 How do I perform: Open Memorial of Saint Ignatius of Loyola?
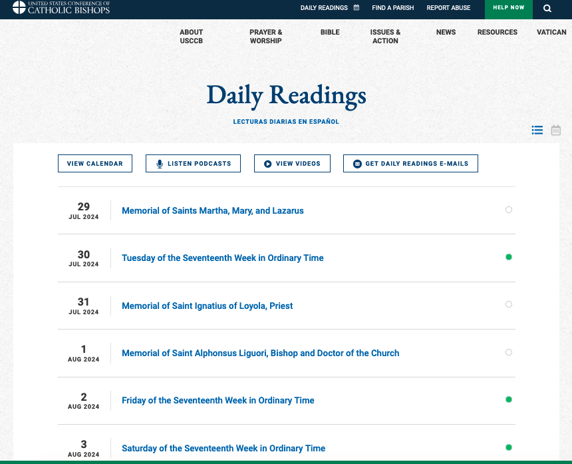208,306
